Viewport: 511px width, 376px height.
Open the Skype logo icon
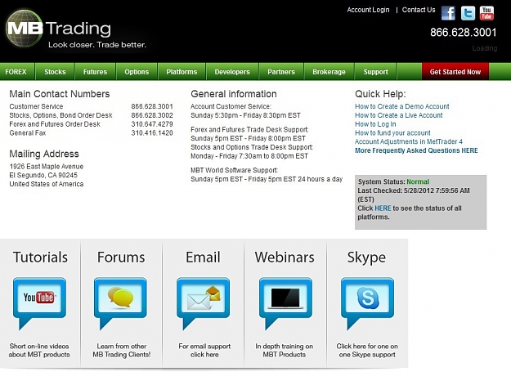click(367, 303)
